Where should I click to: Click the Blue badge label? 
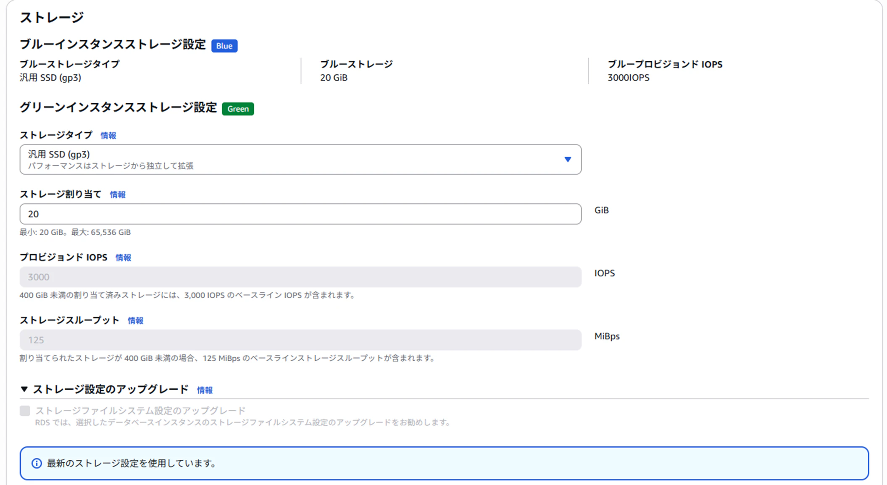[x=224, y=46]
